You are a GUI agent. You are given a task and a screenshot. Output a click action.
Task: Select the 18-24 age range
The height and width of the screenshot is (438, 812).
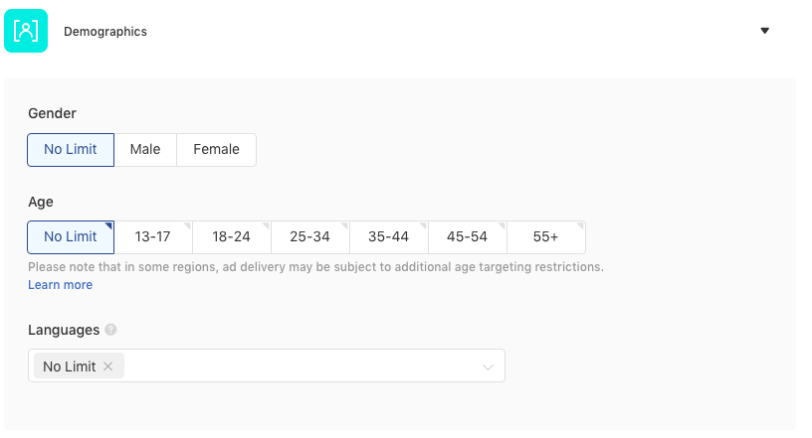click(232, 236)
